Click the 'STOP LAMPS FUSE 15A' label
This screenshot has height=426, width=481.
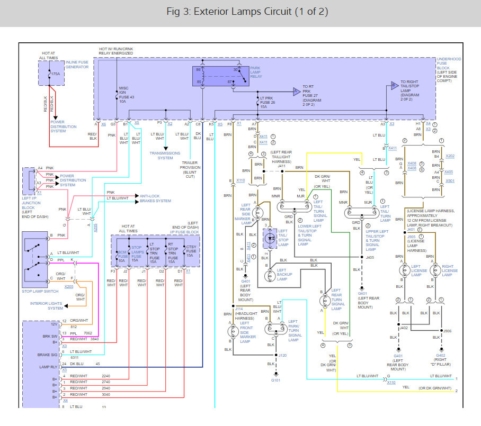[137, 254]
